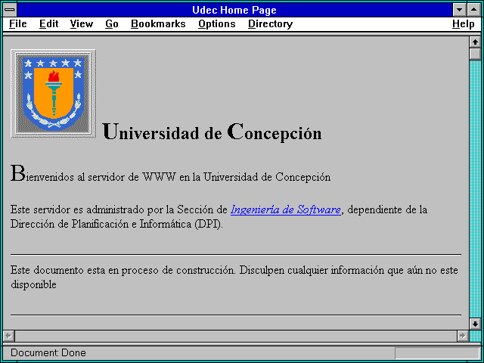
Task: Minimize the Udec Home Page window
Action: pos(459,10)
